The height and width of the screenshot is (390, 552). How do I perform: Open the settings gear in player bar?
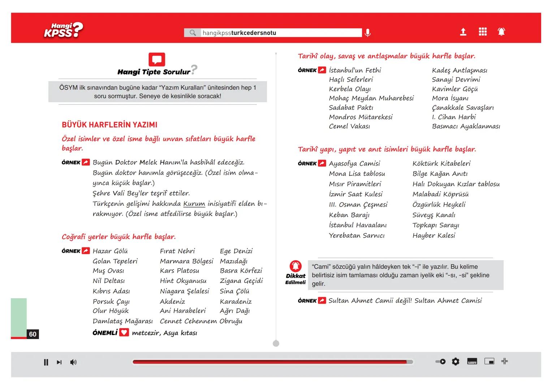pos(456,361)
